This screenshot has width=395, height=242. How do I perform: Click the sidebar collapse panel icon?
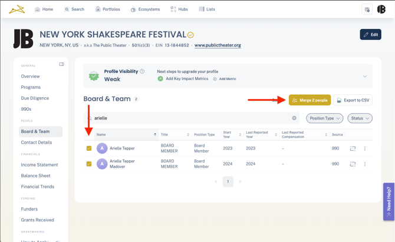click(x=61, y=64)
